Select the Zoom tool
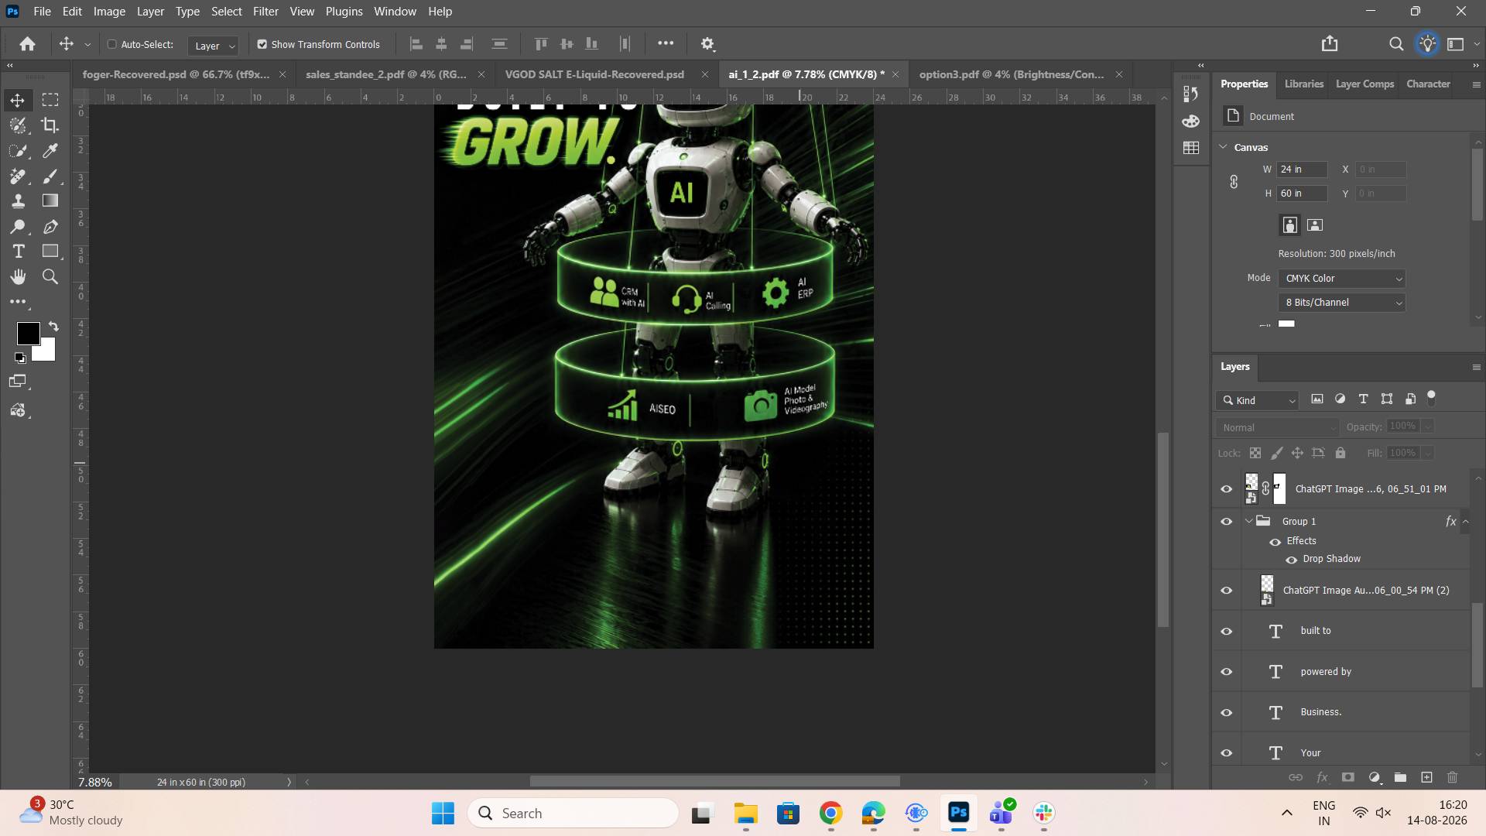This screenshot has width=1486, height=836. [x=50, y=277]
